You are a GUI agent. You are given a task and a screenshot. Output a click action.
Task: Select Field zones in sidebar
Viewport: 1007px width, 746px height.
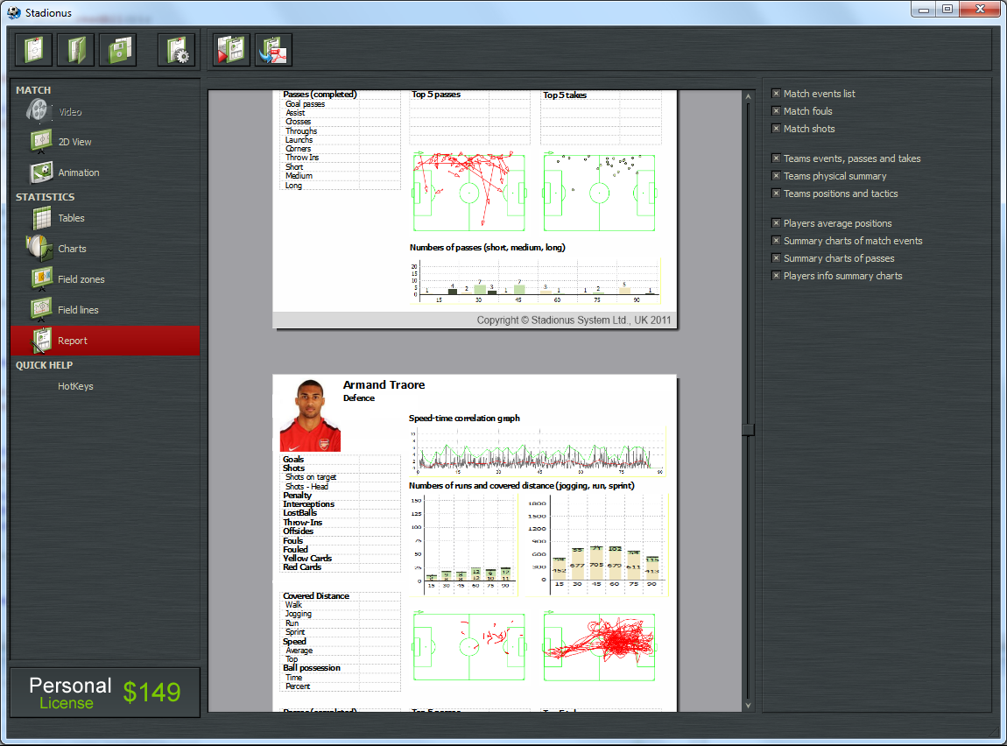(81, 279)
